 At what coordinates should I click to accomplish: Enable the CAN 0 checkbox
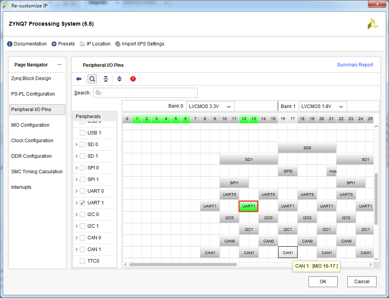(x=82, y=237)
